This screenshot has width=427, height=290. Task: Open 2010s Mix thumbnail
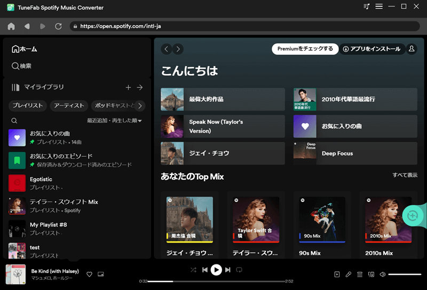tap(389, 220)
